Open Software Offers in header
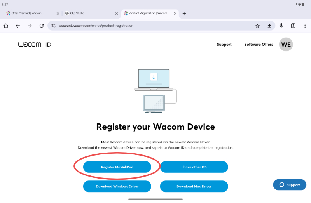Viewport: 311px width, 203px height. pos(259,44)
